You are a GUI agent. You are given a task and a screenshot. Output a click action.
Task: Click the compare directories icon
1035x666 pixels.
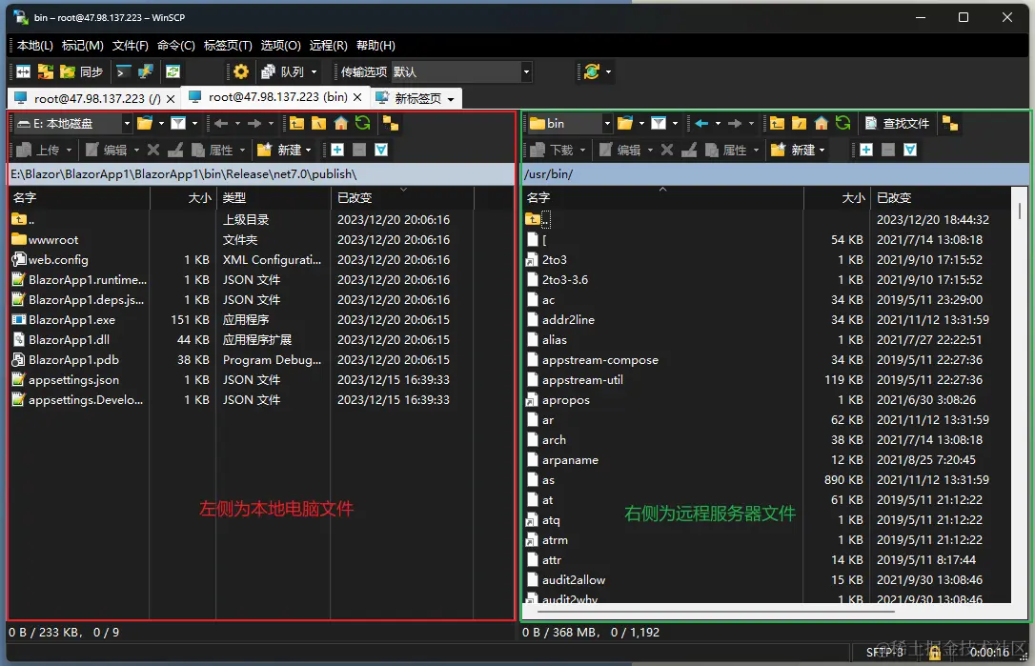(x=46, y=72)
